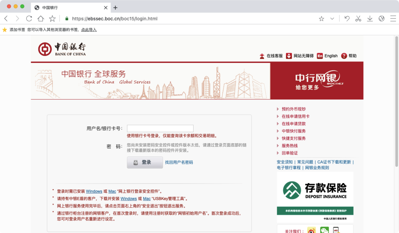This screenshot has height=233, width=399.
Task: Click the 存款保险 Deposit Insurance image
Action: pyautogui.click(x=315, y=197)
